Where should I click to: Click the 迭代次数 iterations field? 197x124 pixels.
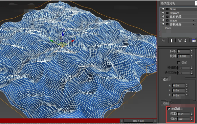184,73
